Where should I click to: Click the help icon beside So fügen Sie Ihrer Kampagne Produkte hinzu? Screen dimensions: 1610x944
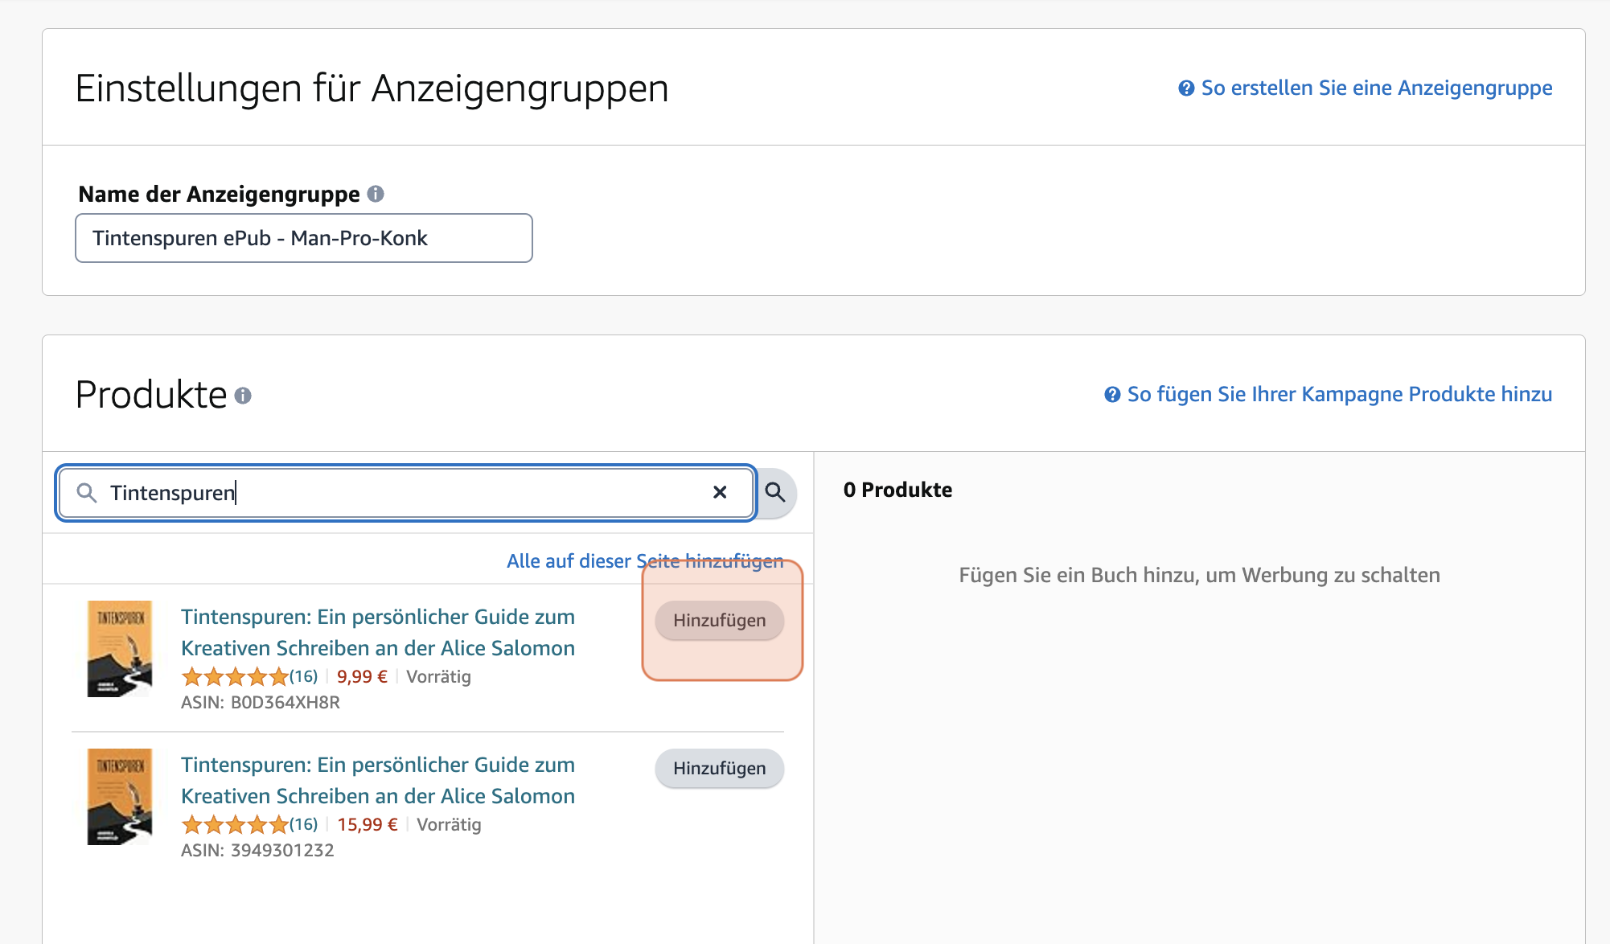pos(1111,394)
